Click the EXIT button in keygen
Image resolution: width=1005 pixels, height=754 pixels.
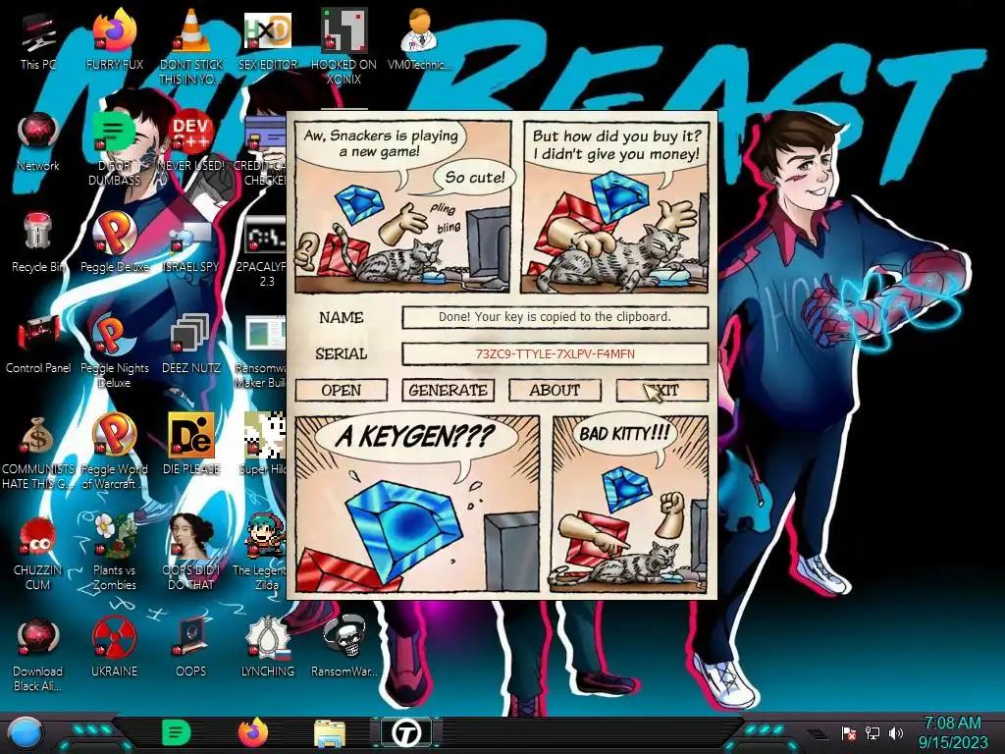662,390
